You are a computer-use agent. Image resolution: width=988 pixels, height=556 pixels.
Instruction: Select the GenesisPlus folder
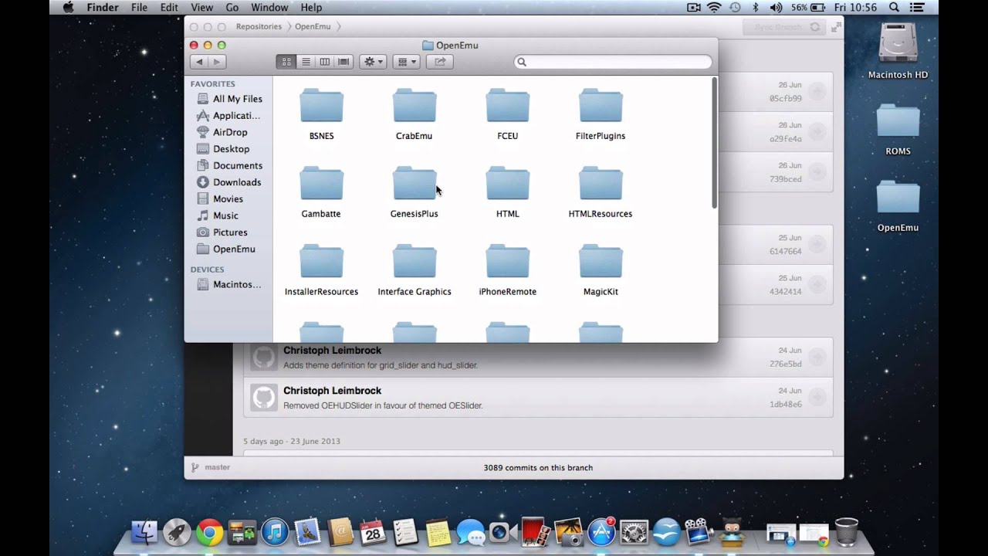coord(414,192)
